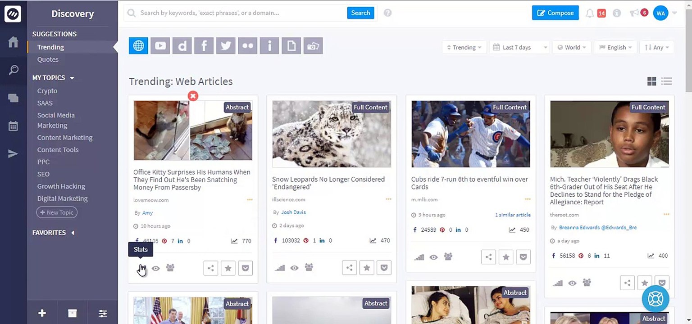Open the Snow Leopards article thumbnail
Screen dimensions: 692x324
pyautogui.click(x=332, y=134)
